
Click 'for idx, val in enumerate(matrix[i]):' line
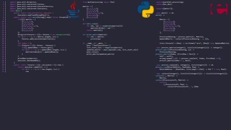tap(105, 26)
